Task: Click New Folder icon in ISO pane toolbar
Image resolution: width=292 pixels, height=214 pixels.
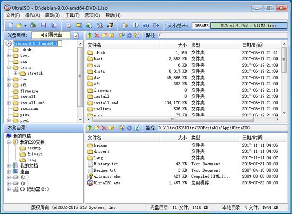Action: (104, 35)
